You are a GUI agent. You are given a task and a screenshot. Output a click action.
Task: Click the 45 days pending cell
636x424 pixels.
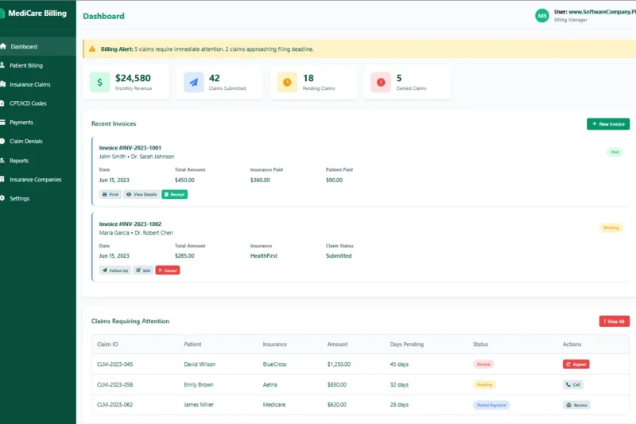tap(399, 364)
